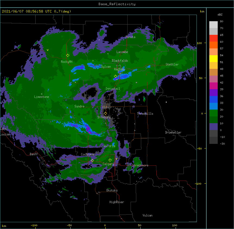Click the yellow V marker northeast of Calgary
Image resolution: width=234 pixels, height=229 pixels.
click(x=116, y=159)
